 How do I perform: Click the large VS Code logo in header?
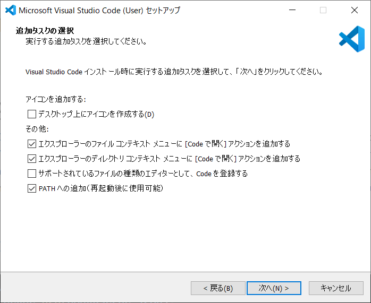[352, 39]
